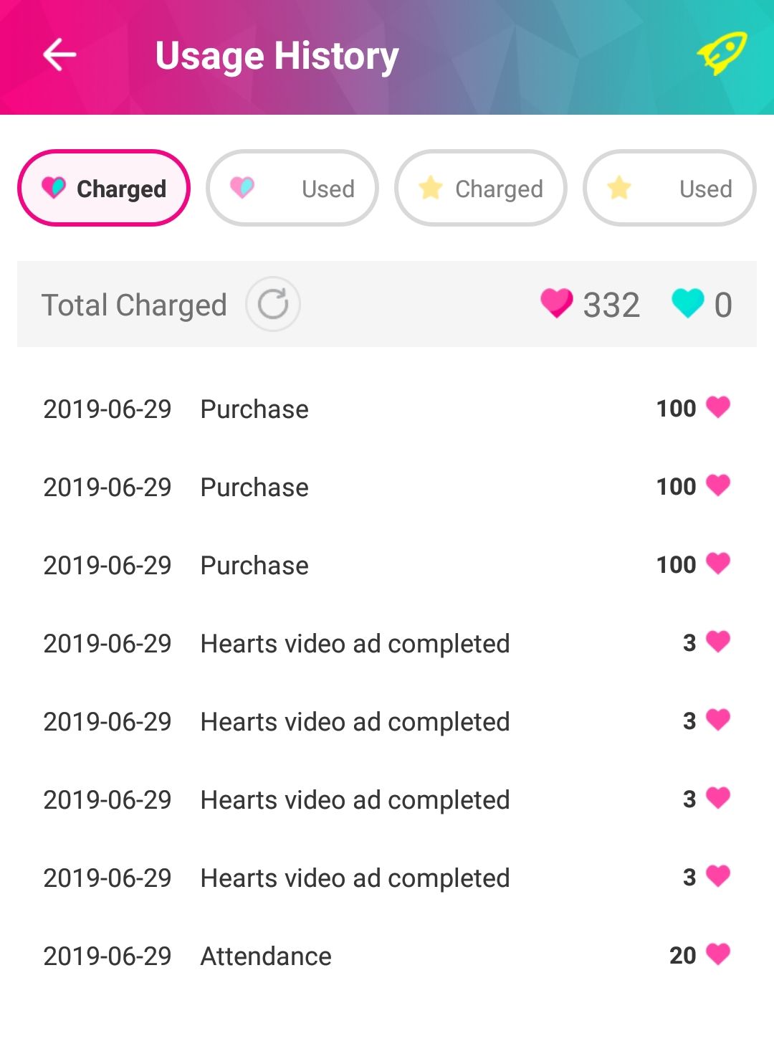Tap heart icon on last video ad row
774x1064 pixels.
718,876
